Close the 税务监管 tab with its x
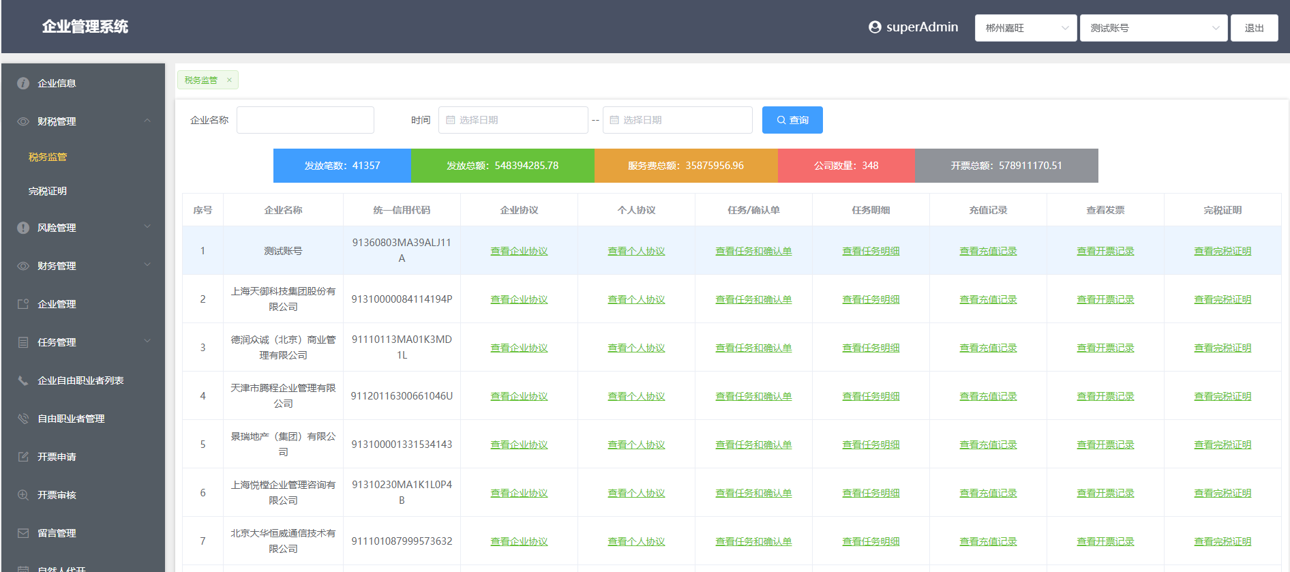This screenshot has width=1290, height=572. pyautogui.click(x=229, y=80)
